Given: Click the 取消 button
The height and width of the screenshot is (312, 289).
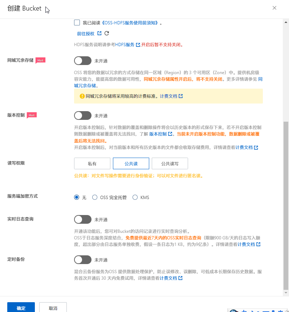Looking at the screenshot, I should [x=53, y=308].
